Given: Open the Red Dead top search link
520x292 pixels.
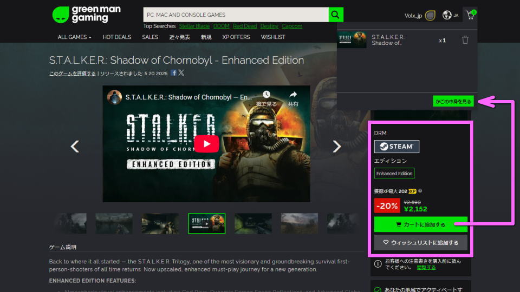Looking at the screenshot, I should pyautogui.click(x=245, y=26).
